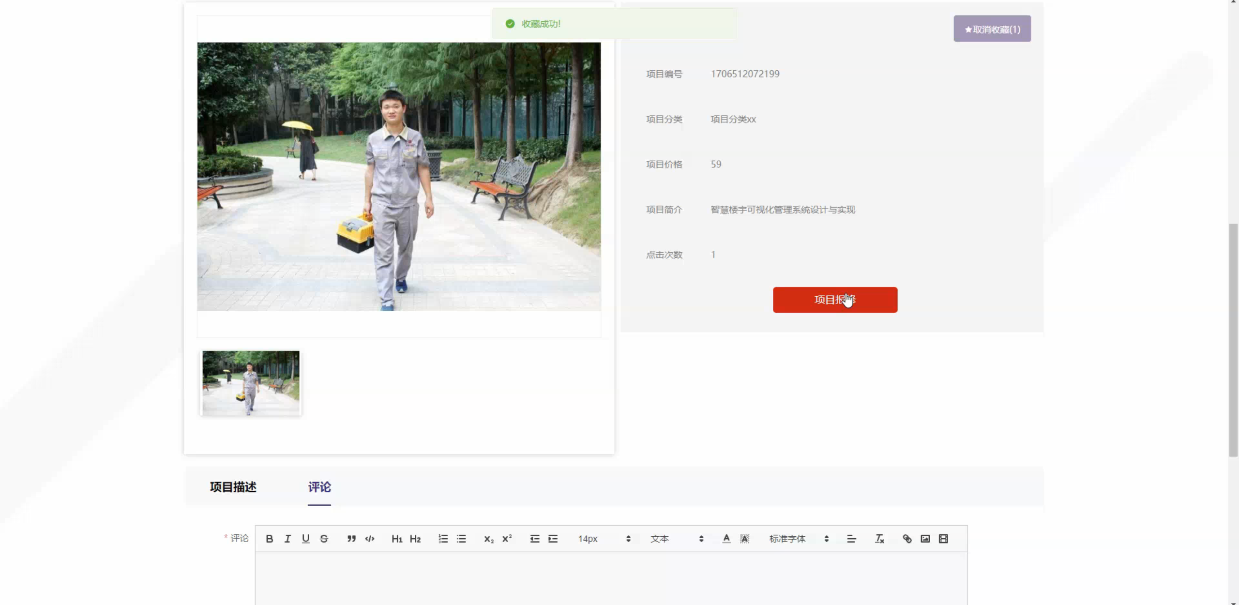Viewport: 1239px width, 605px height.
Task: Expand the 标准字体 font family dropdown
Action: 799,539
